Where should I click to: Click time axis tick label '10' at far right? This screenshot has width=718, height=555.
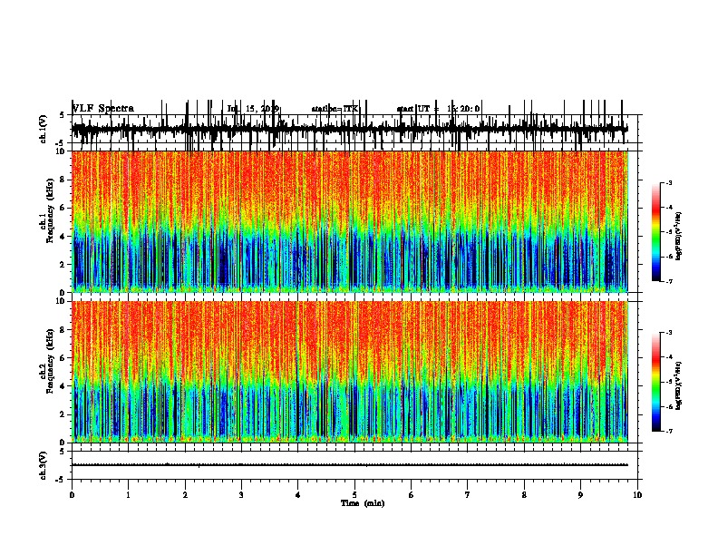(637, 495)
